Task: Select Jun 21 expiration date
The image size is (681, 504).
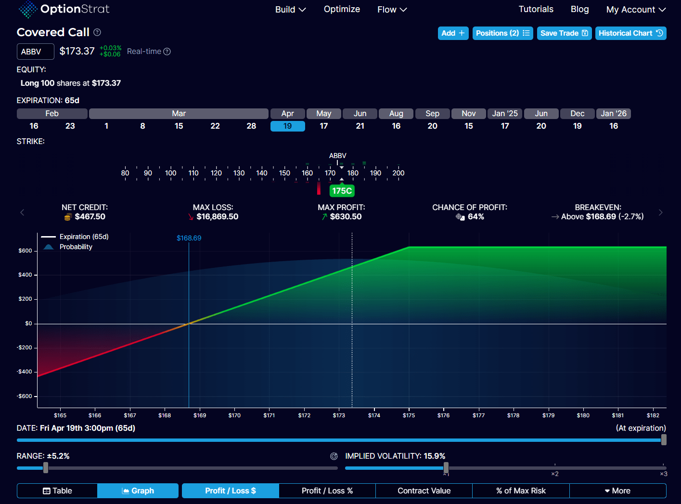Action: point(360,126)
